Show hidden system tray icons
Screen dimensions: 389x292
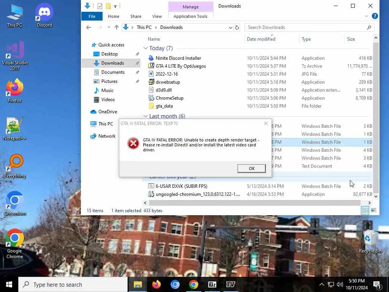(x=321, y=284)
